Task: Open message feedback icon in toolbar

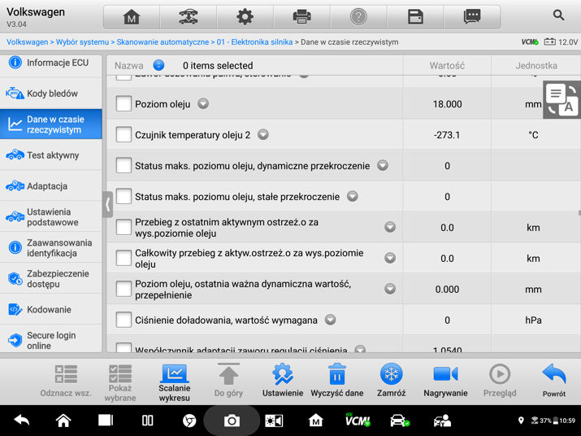Action: (471, 17)
